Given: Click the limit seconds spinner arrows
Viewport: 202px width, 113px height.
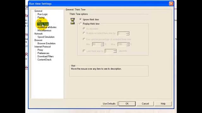Looking at the screenshot, I should pyautogui.click(x=115, y=51).
